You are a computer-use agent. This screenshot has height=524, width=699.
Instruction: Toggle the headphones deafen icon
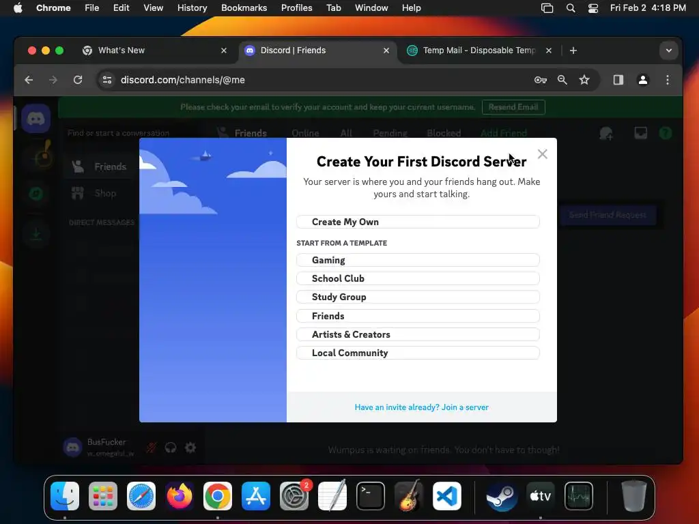(171, 448)
